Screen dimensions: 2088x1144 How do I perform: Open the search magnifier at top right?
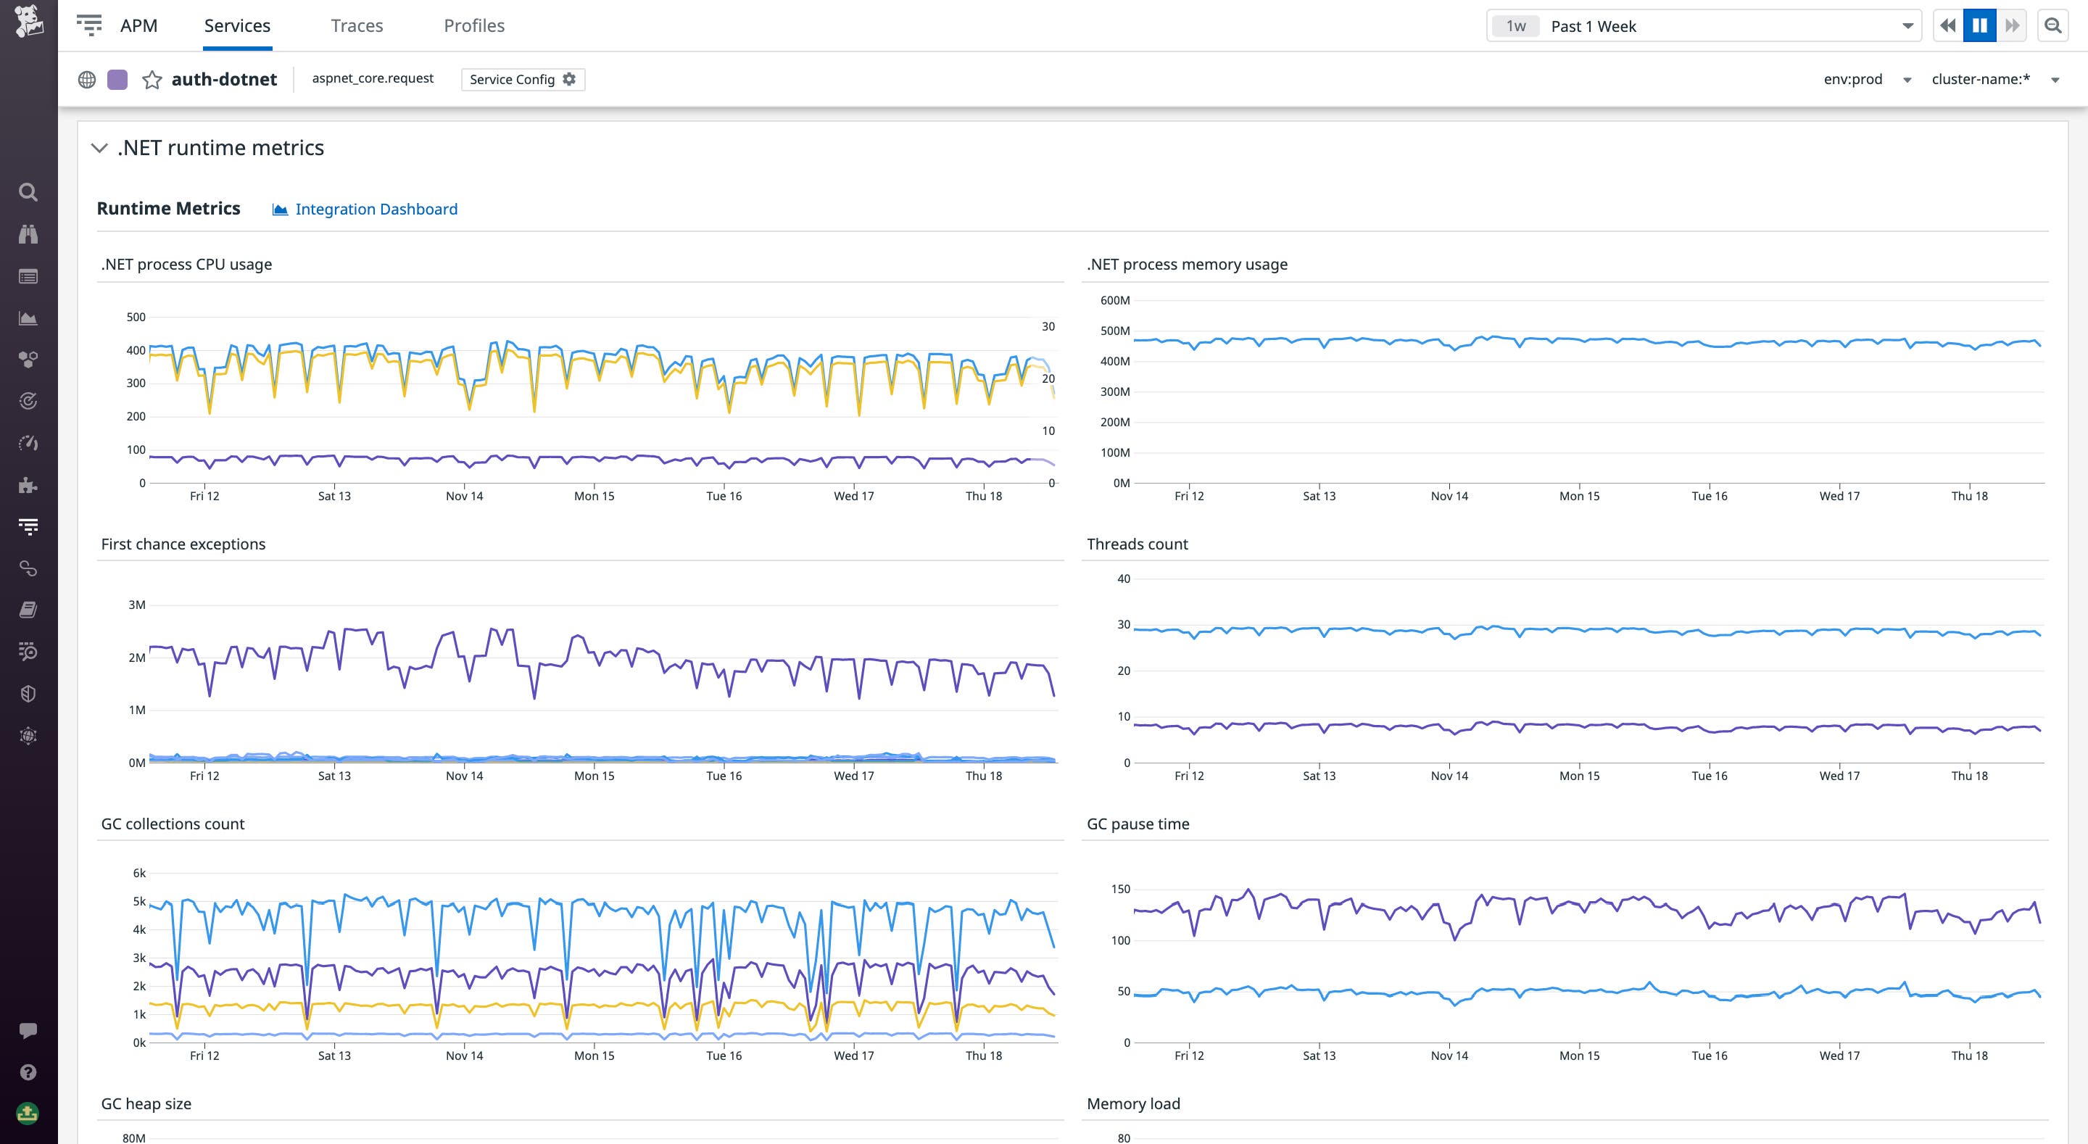[x=2053, y=25]
